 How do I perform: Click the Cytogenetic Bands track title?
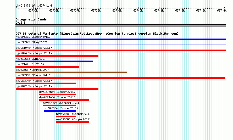(x=31, y=19)
